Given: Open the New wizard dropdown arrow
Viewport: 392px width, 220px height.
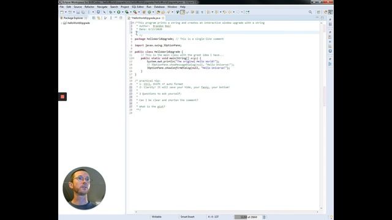Looking at the screenshot, I should click(66, 12).
